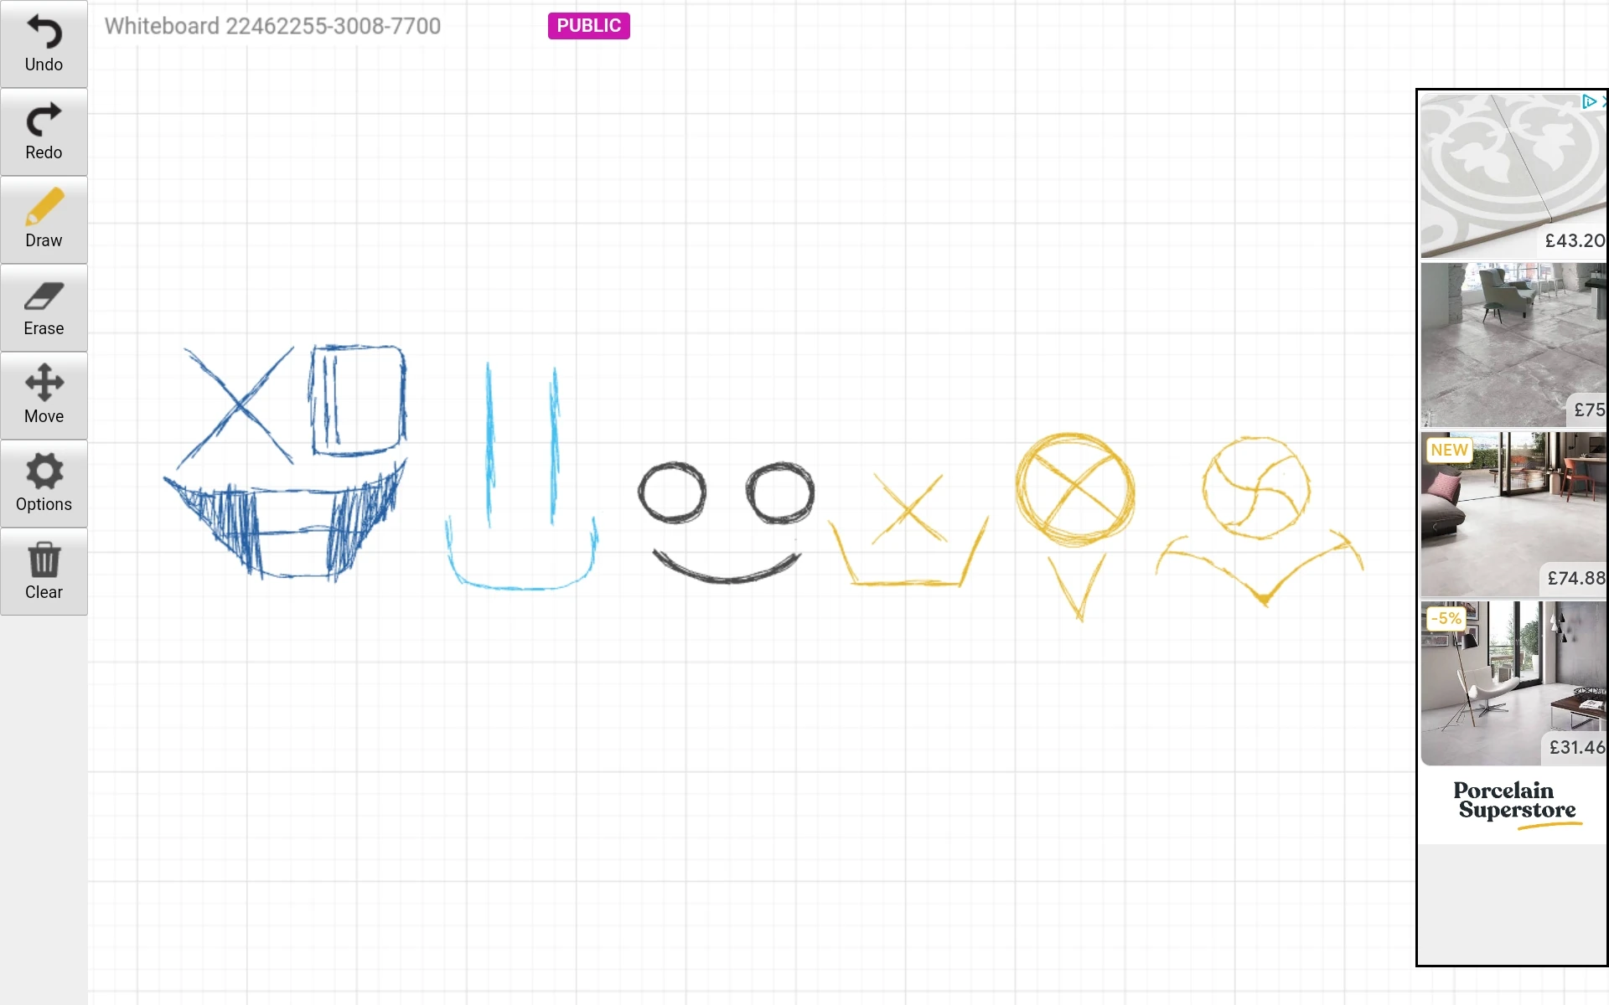Click the yellow basketball-like circle drawing

[1256, 487]
